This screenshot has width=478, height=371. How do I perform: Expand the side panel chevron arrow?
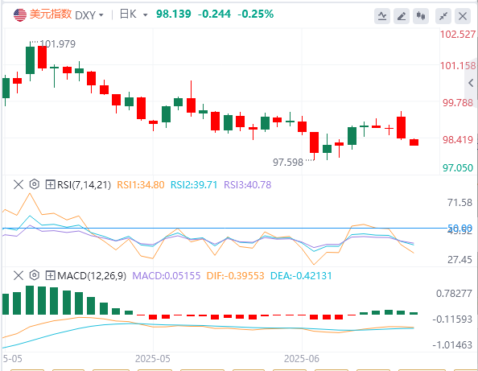pyautogui.click(x=471, y=83)
